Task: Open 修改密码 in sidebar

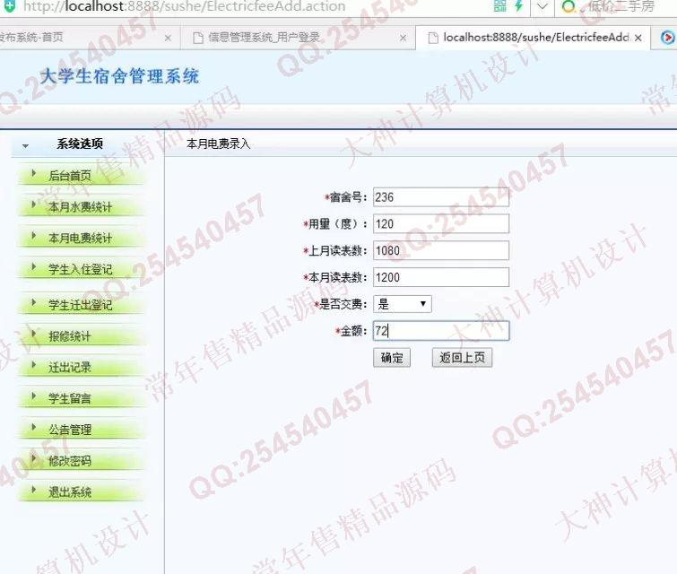Action: click(70, 461)
